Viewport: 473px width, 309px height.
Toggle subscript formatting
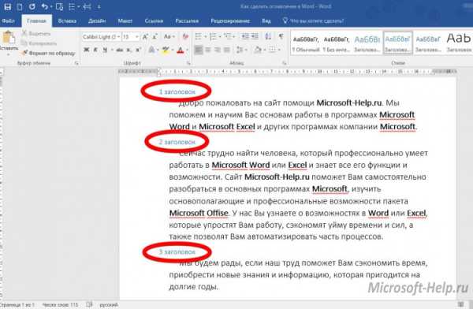pos(128,50)
